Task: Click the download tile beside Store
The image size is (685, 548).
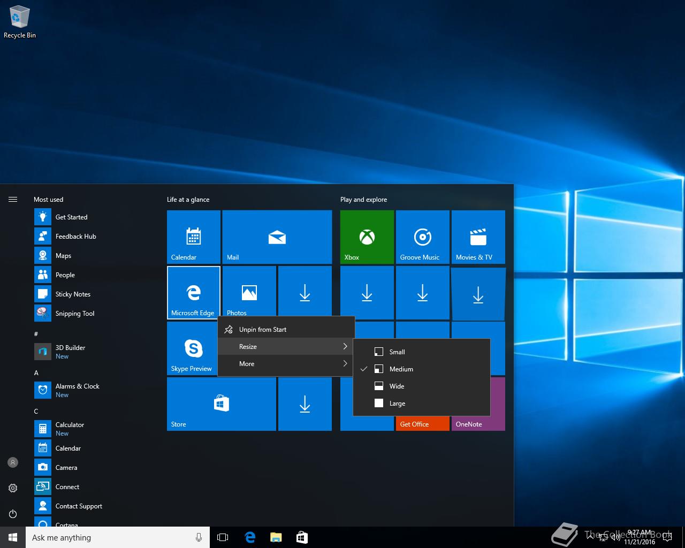Action: tap(305, 404)
